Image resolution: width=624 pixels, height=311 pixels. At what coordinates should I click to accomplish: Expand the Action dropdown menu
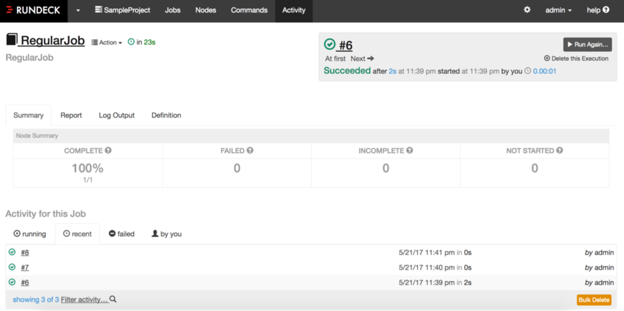point(107,43)
